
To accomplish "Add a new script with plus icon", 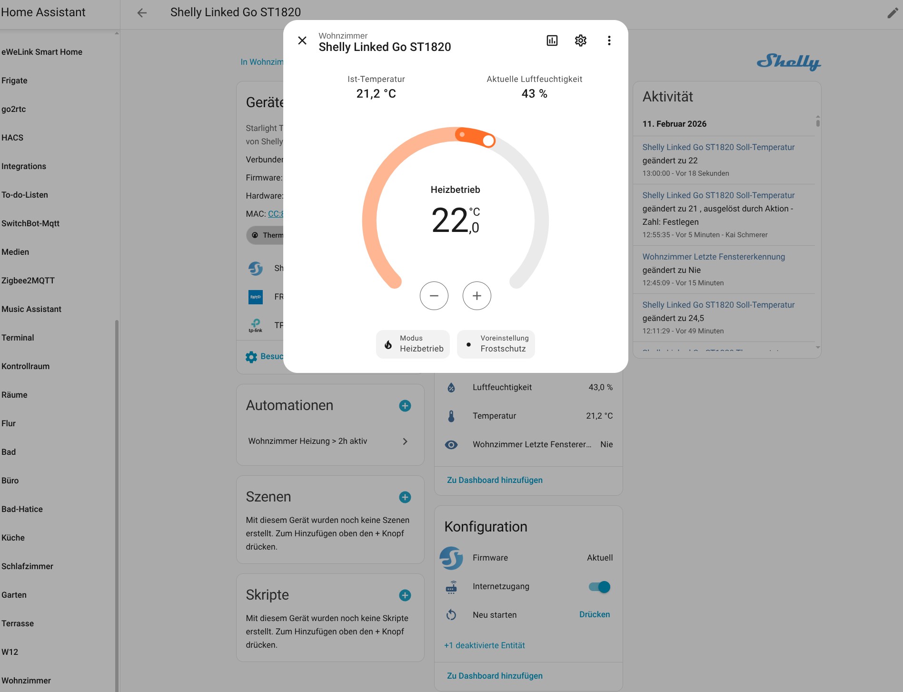I will pyautogui.click(x=405, y=595).
